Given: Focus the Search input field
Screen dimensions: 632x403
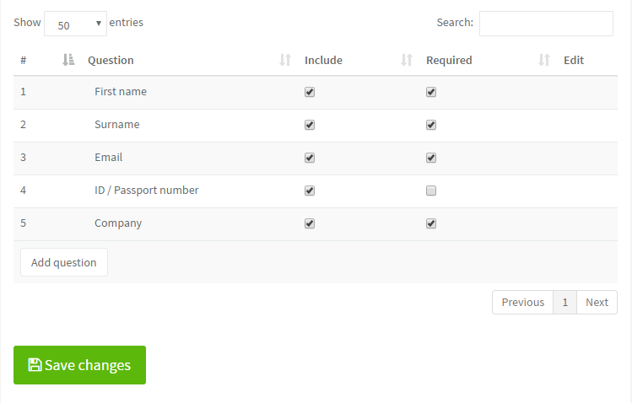Looking at the screenshot, I should point(546,24).
